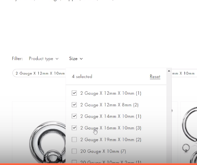Uncheck the 2 Gauge X 16mm X 10mm checkbox
Viewport: 197px width, 165px height.
click(x=74, y=128)
